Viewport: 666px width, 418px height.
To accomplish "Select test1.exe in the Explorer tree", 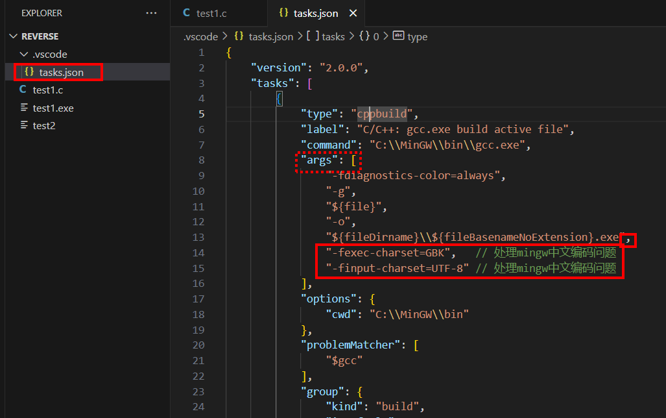I will [53, 108].
